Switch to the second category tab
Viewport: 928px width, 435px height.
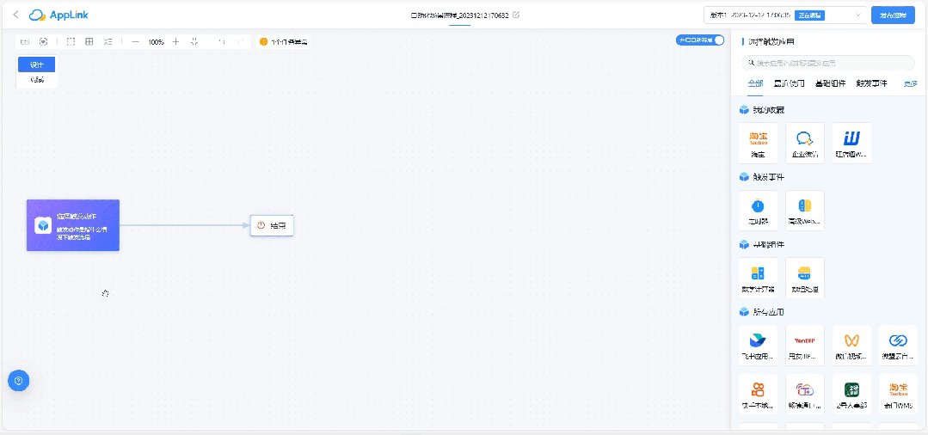[789, 83]
